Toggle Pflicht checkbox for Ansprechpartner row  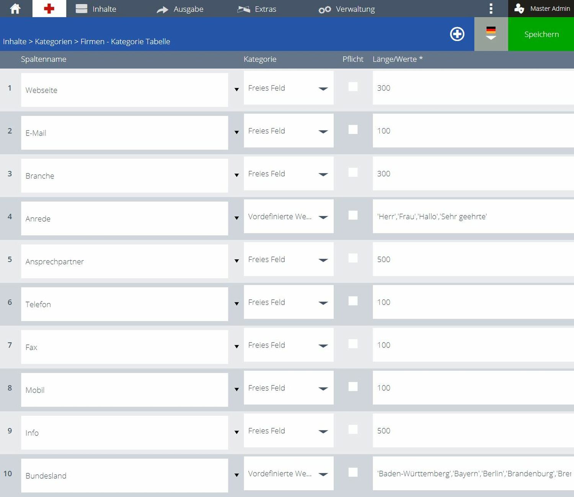coord(353,258)
